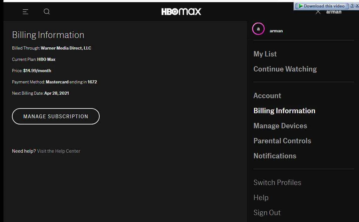
Task: Dismiss the Download this video overlay bar
Action: 357,6
